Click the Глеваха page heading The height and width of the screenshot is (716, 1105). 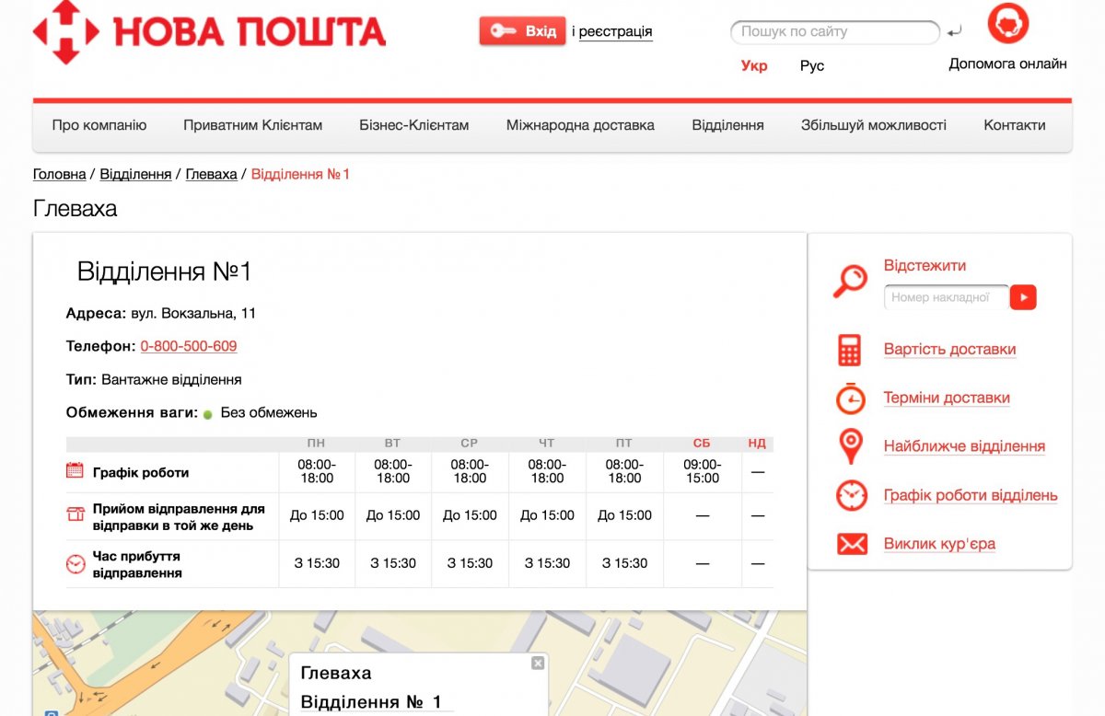tap(76, 208)
